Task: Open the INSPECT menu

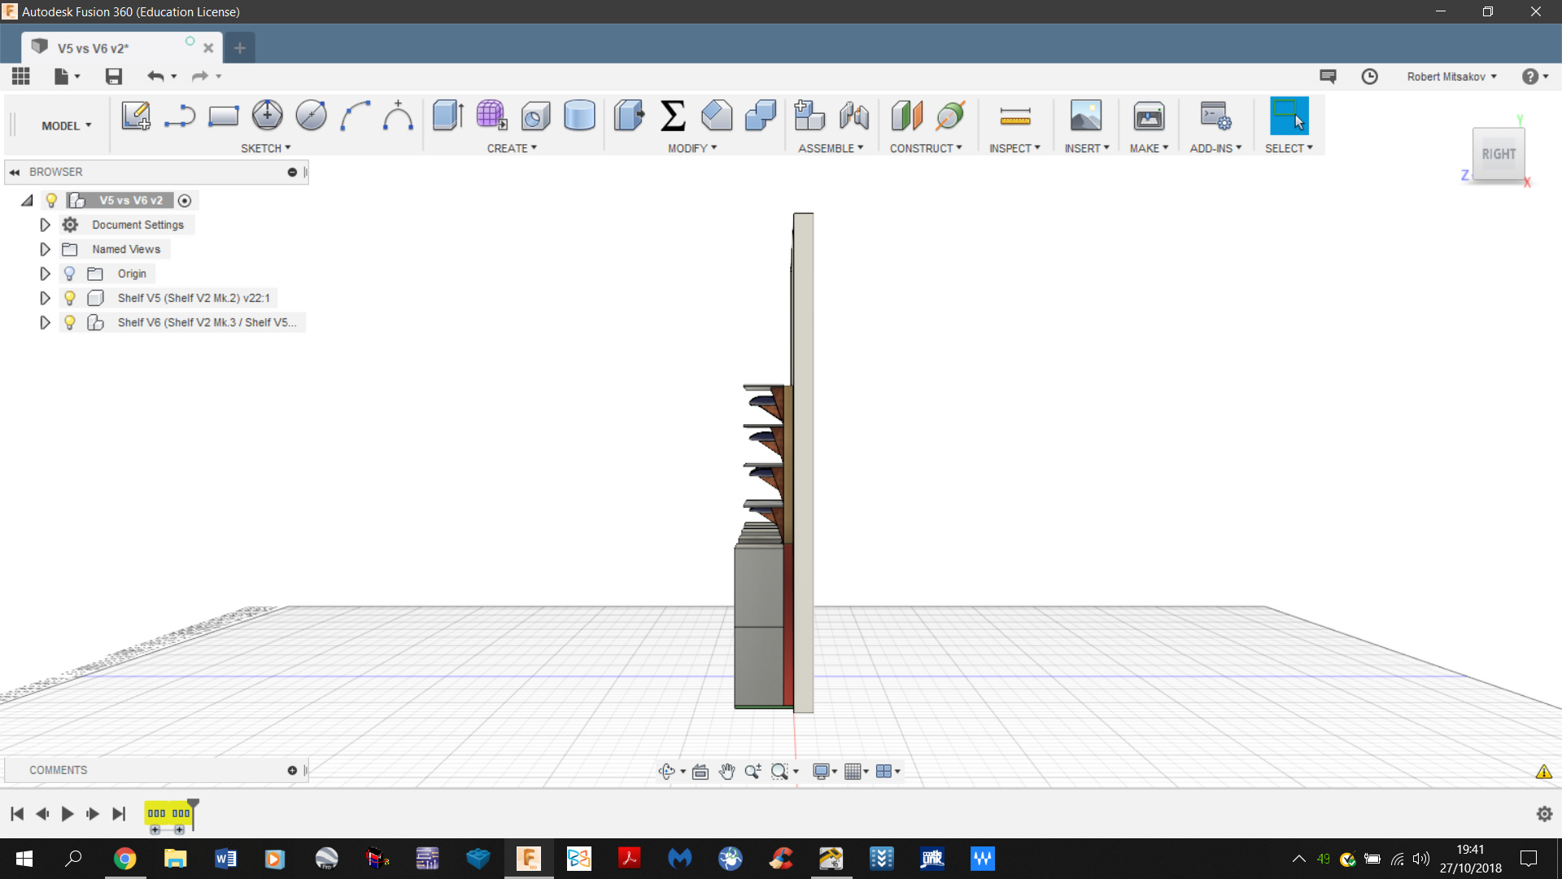Action: click(1014, 148)
